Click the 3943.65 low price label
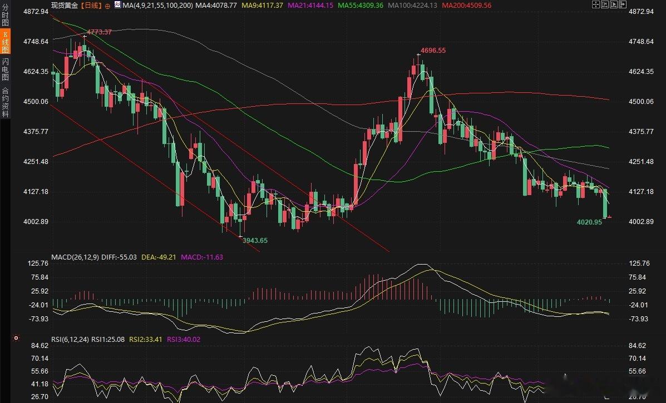 coord(255,241)
